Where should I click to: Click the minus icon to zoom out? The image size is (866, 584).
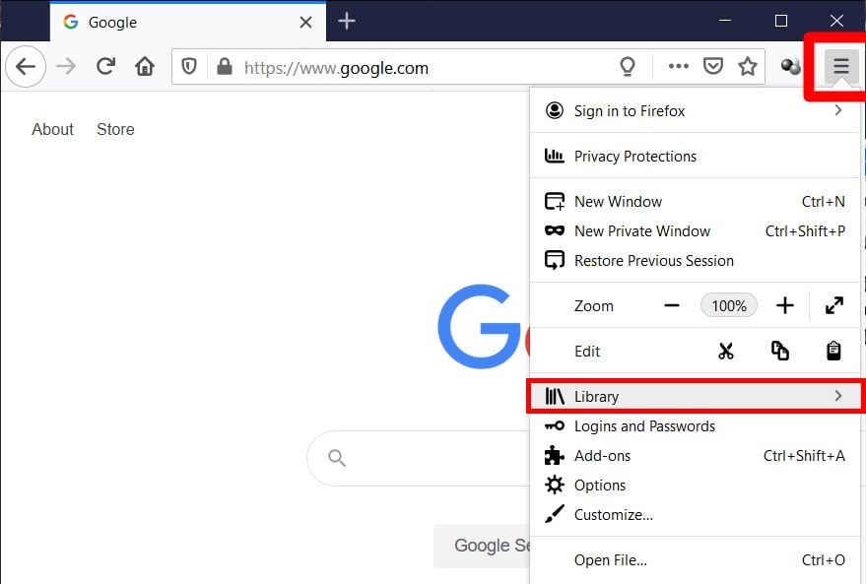(x=671, y=305)
